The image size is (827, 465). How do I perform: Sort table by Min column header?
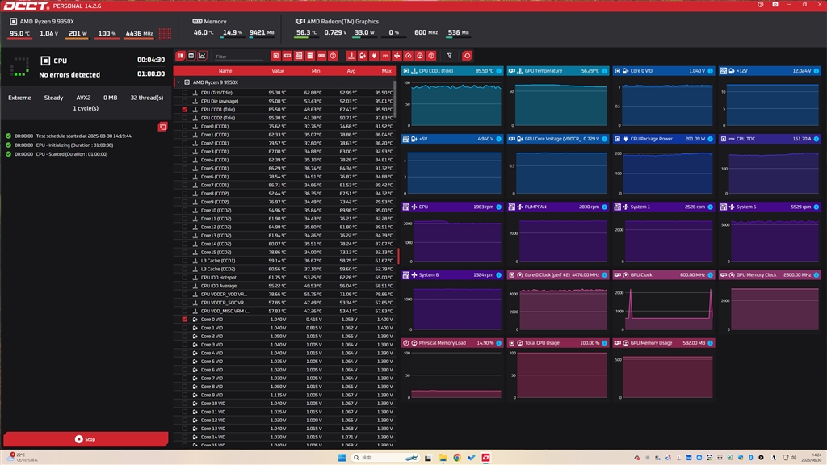tap(316, 71)
